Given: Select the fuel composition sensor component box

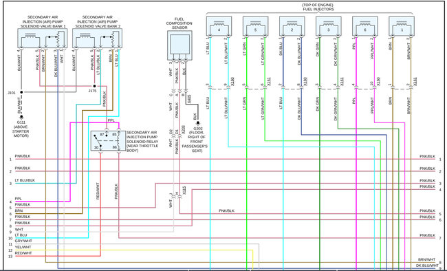Looking at the screenshot, I should coord(179,45).
